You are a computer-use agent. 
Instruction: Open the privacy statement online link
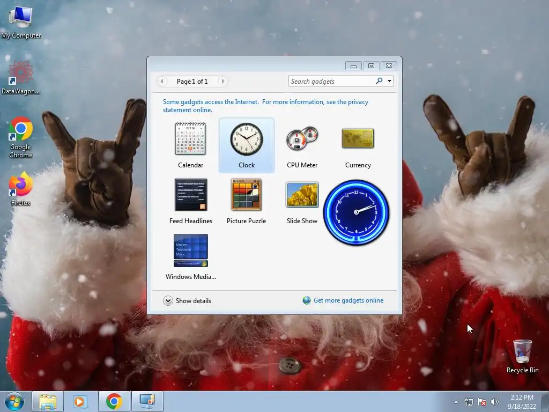tap(265, 106)
